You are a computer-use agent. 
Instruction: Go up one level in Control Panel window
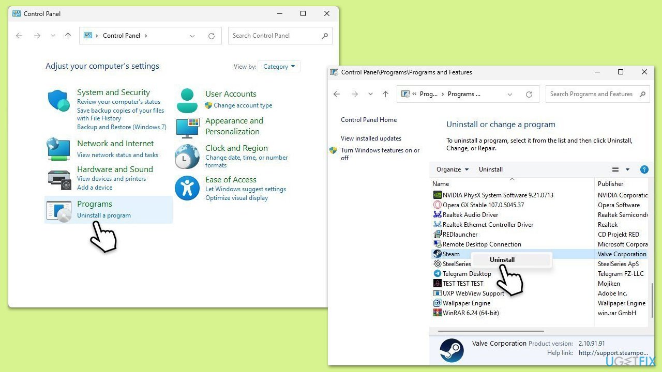tap(68, 36)
